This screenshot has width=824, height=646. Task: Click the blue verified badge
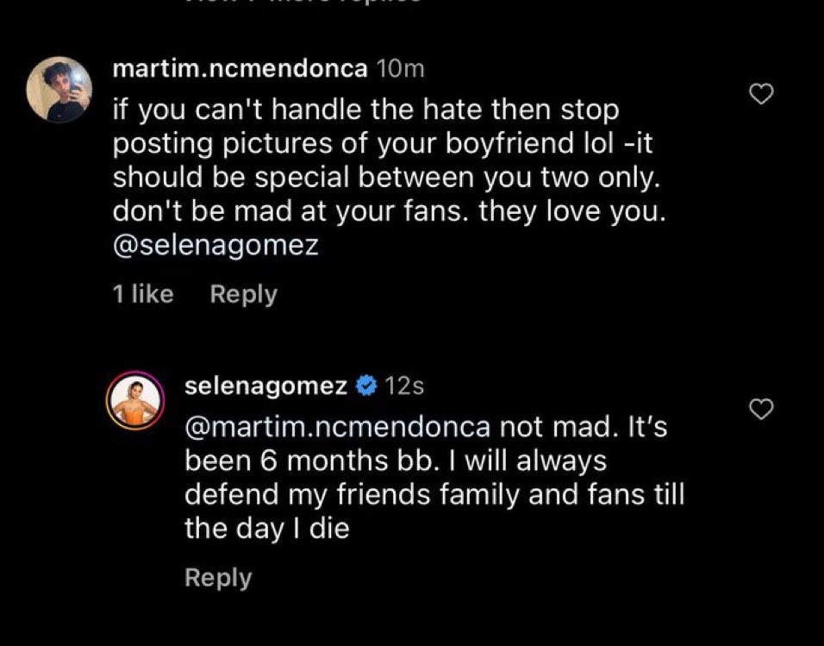[x=365, y=387]
